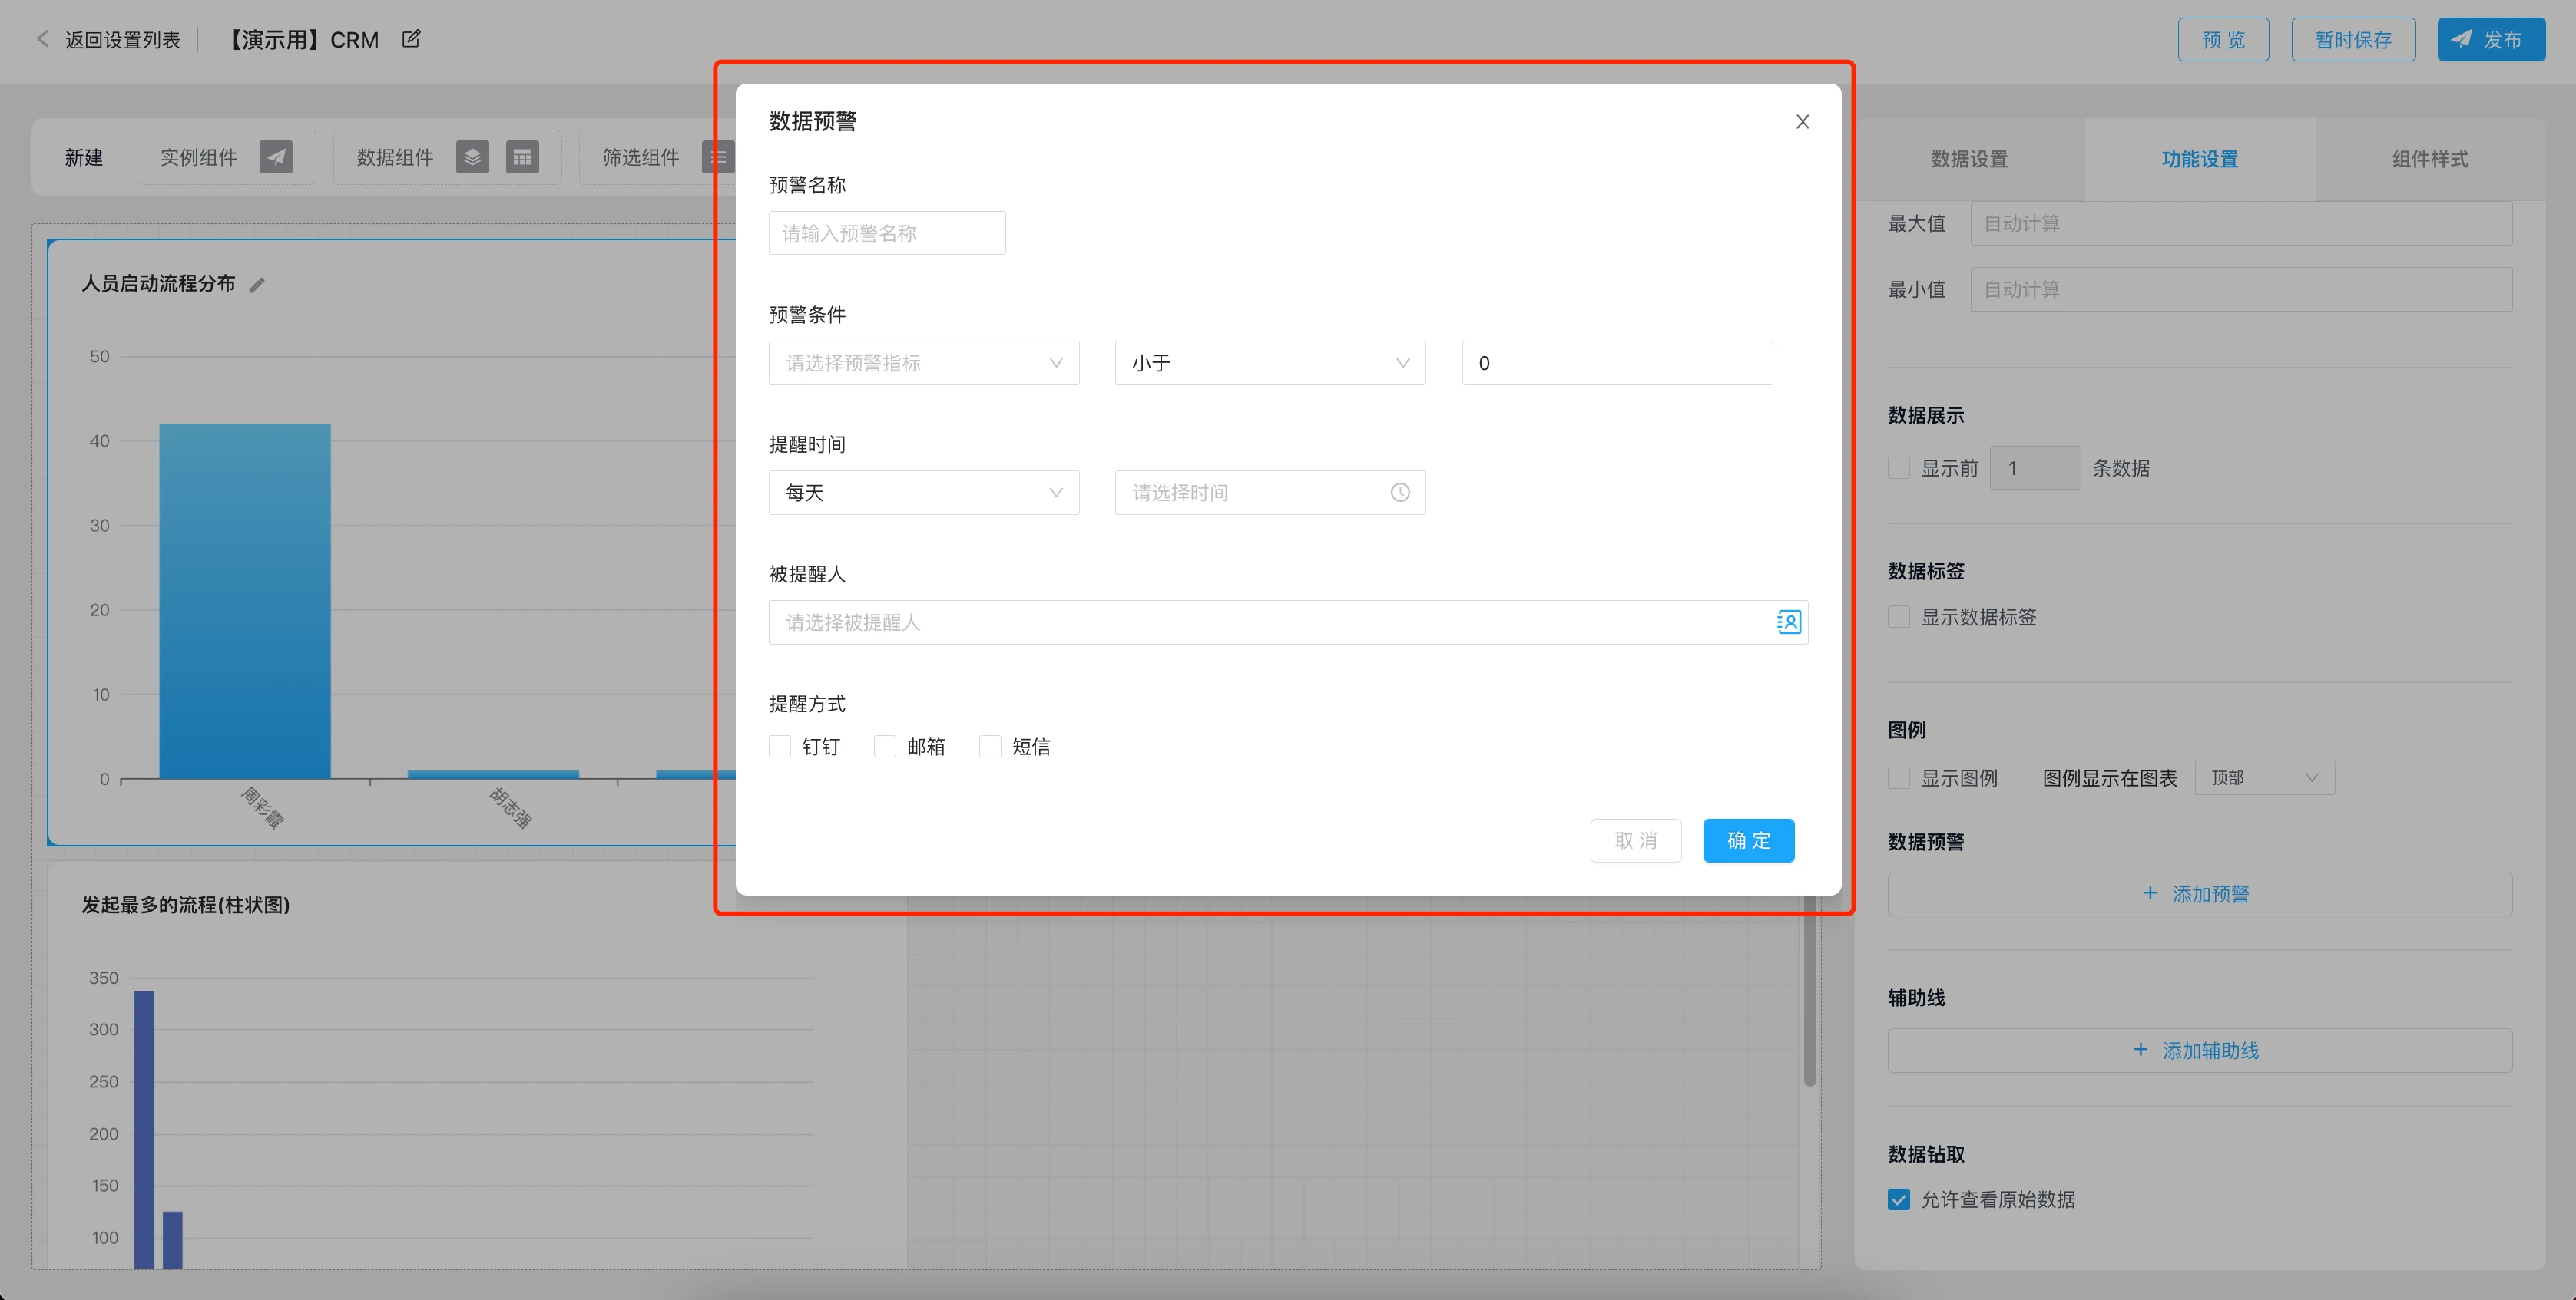Open the 每天 reminder frequency dropdown
The image size is (2576, 1300).
pyautogui.click(x=923, y=493)
